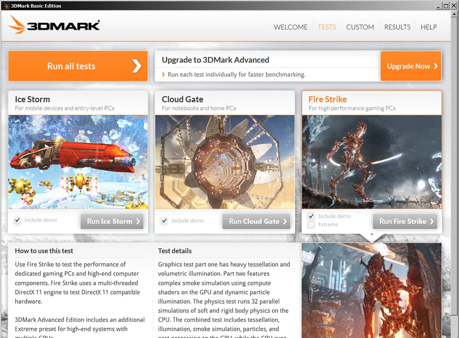The height and width of the screenshot is (338, 459).
Task: Select the Fire Strike card title
Action: (x=327, y=99)
